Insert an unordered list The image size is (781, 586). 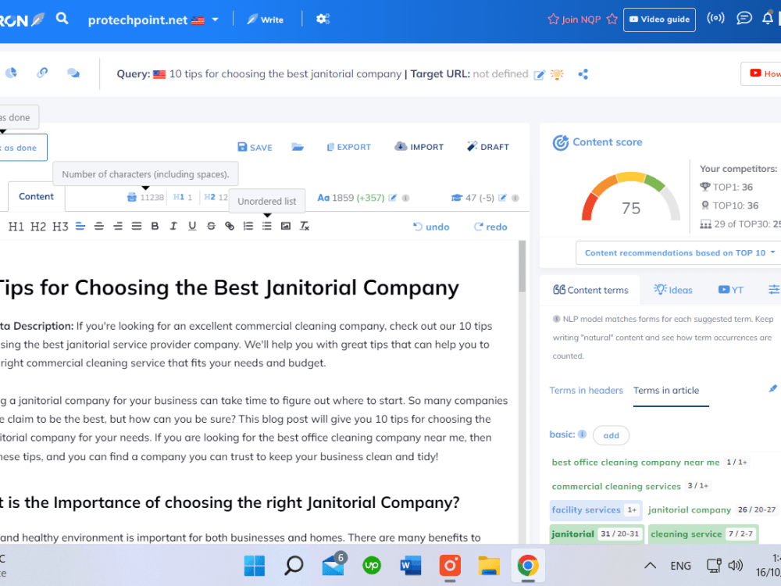pos(267,227)
